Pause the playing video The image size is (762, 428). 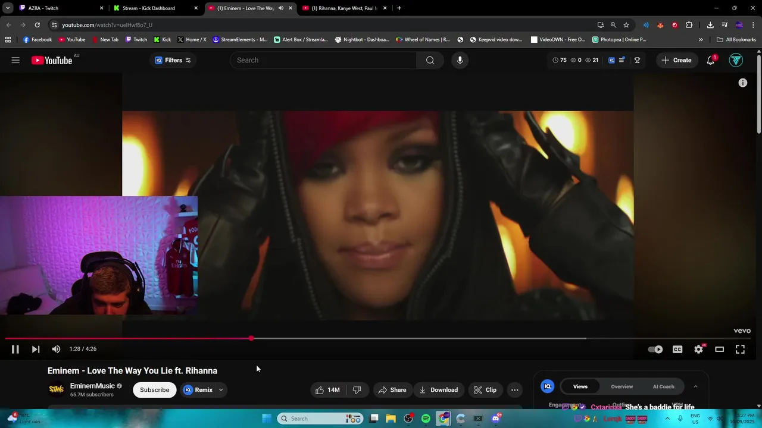(x=15, y=350)
